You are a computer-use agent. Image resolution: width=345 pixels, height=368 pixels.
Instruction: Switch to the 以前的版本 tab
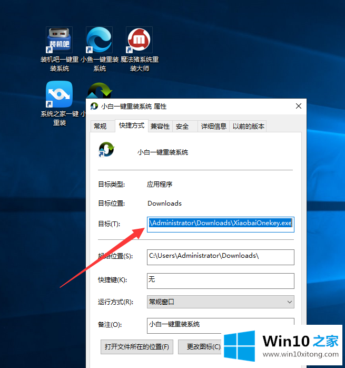coord(248,126)
